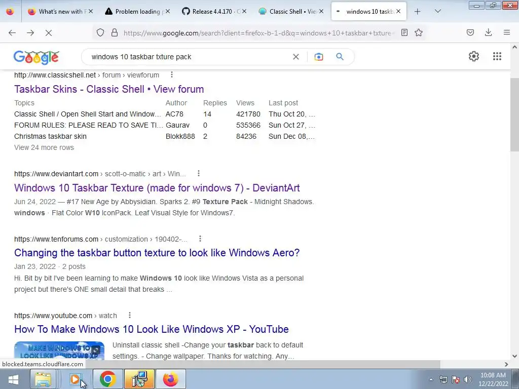The width and height of the screenshot is (519, 389).
Task: Bookmark this page with star icon
Action: pos(419,32)
